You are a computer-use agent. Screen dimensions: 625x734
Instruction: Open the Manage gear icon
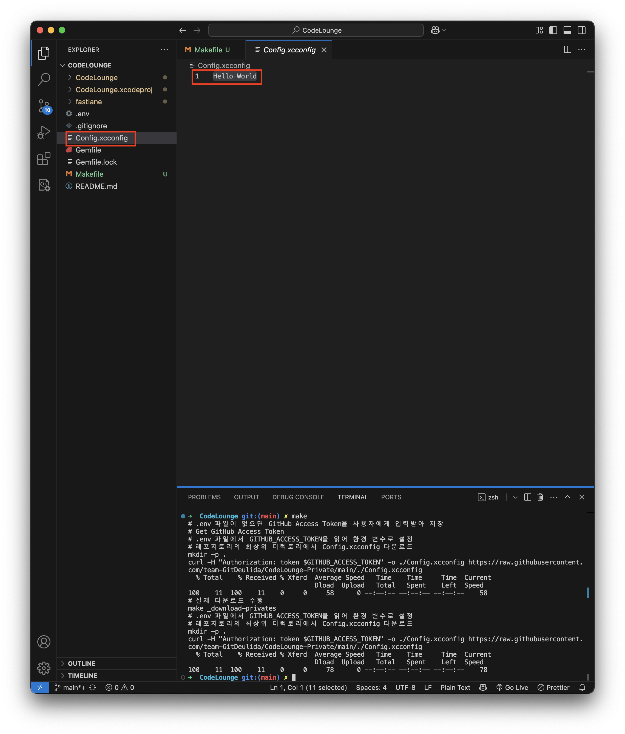44,668
